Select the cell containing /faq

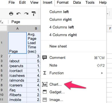(x=17, y=90)
